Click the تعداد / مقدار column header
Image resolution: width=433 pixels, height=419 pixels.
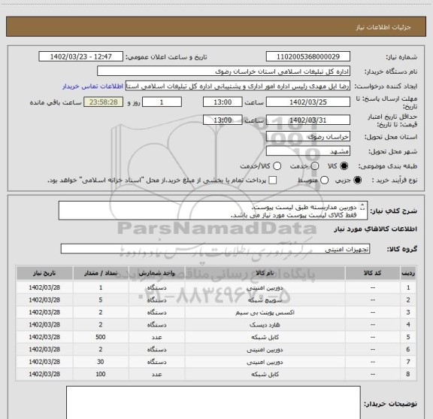(101, 273)
